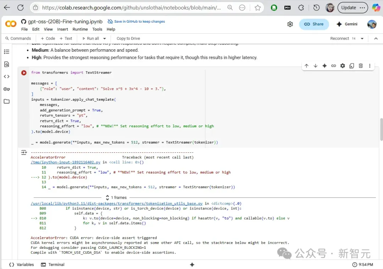Open tokenization_utils_base.py link
This screenshot has width=383, height=269.
pos(117,203)
